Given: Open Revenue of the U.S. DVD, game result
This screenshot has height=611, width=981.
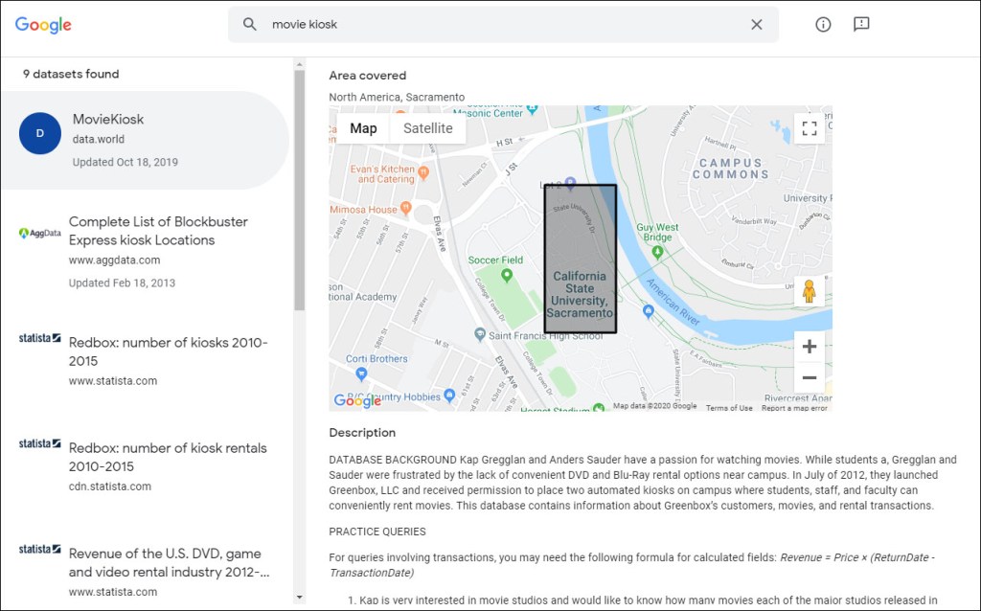Looking at the screenshot, I should pos(169,563).
